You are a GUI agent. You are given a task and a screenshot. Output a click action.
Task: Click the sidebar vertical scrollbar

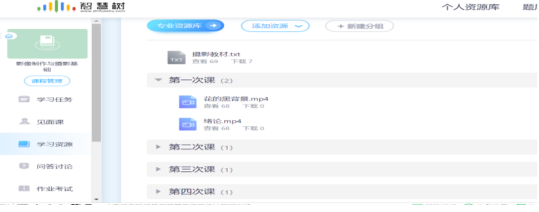(x=96, y=83)
